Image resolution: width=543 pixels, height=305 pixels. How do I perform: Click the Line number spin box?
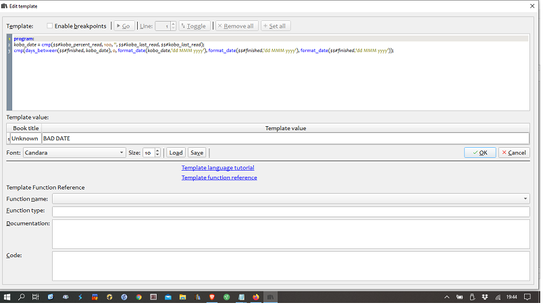tap(163, 26)
